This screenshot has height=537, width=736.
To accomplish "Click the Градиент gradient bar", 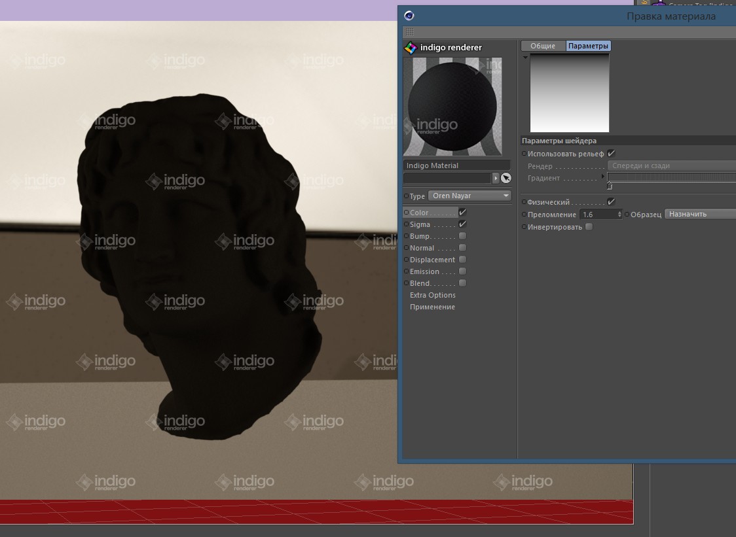I will coord(671,177).
